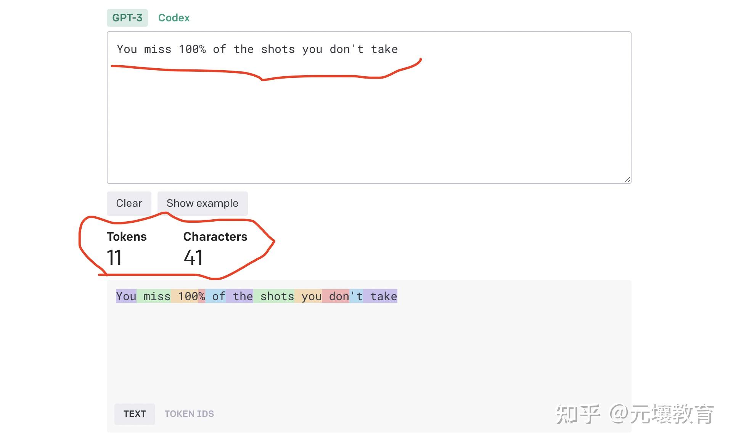Click the Characters count value 41
The height and width of the screenshot is (444, 733).
coord(193,257)
